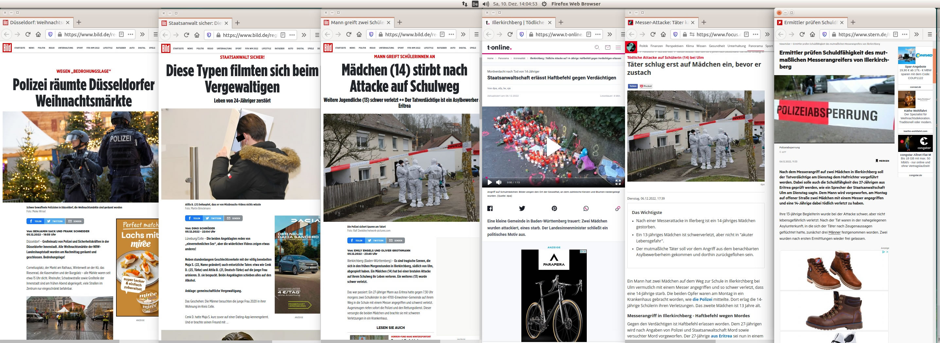Open page actions dots in Staatsanwalt window
This screenshot has width=940, height=343.
(292, 35)
